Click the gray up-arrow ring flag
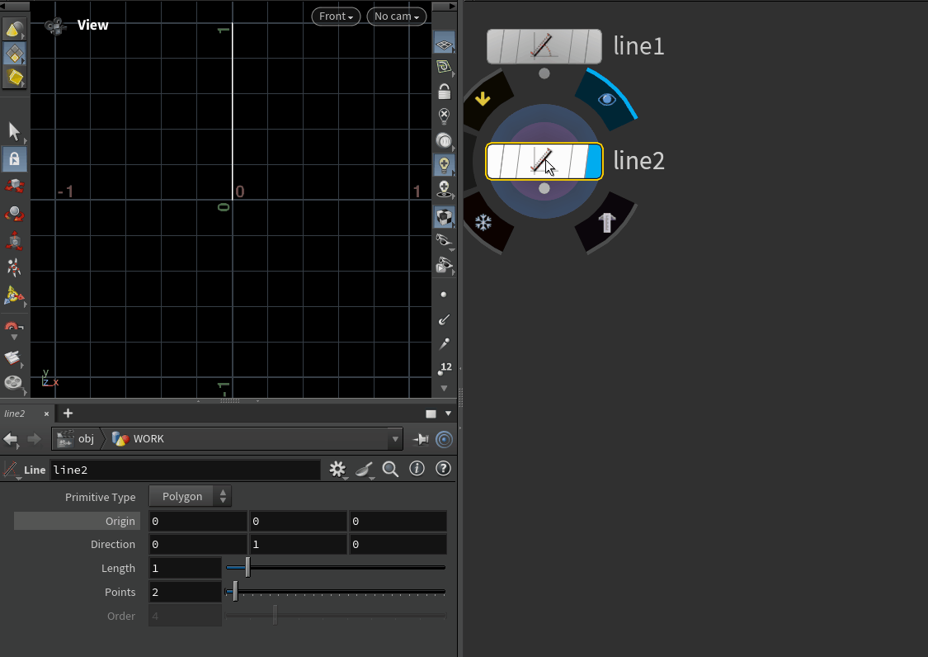928x657 pixels. [606, 223]
